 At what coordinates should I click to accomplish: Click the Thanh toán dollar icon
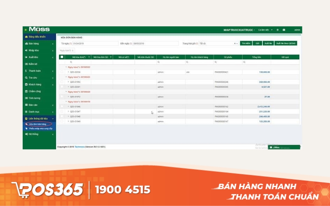coord(26,71)
